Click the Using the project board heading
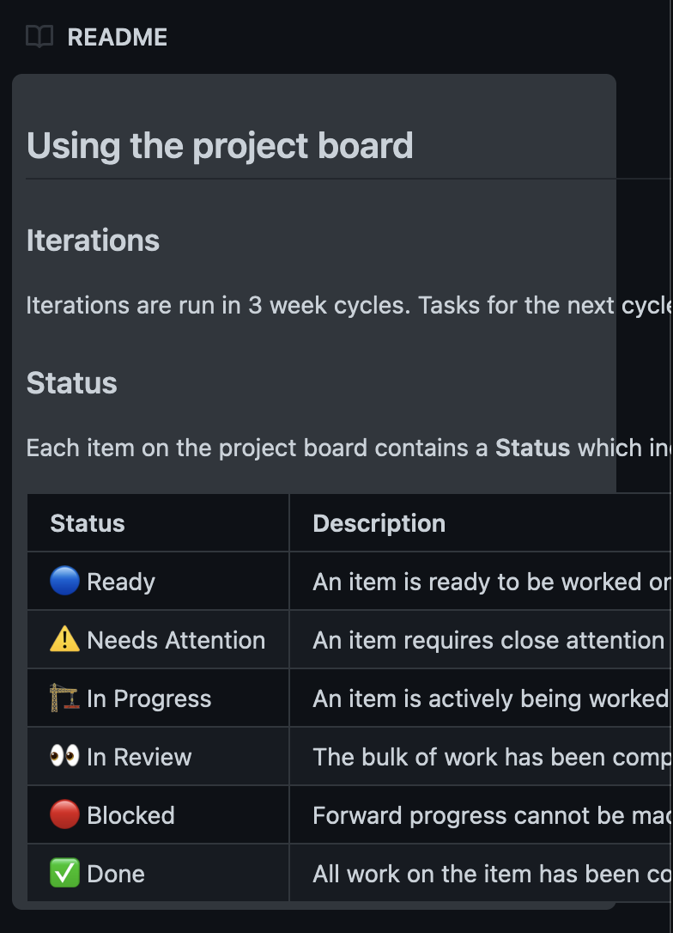 [220, 146]
